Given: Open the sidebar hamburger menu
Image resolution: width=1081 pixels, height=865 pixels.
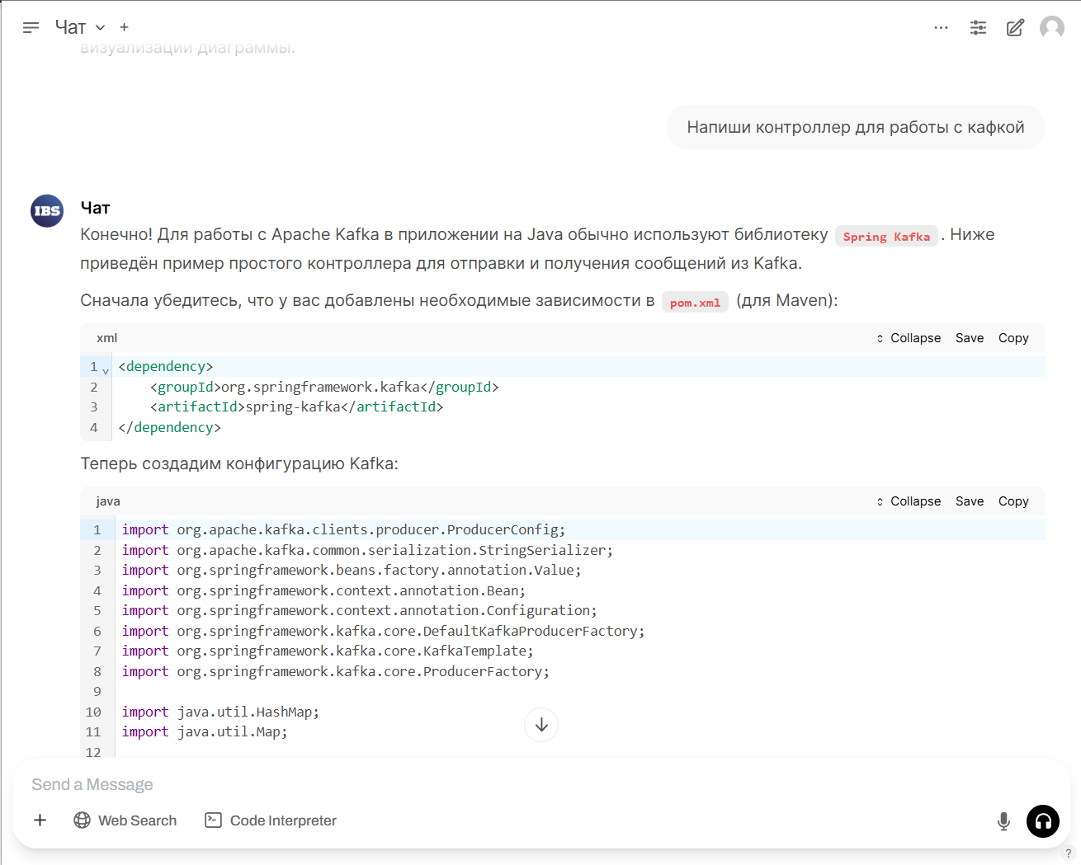Looking at the screenshot, I should (31, 27).
